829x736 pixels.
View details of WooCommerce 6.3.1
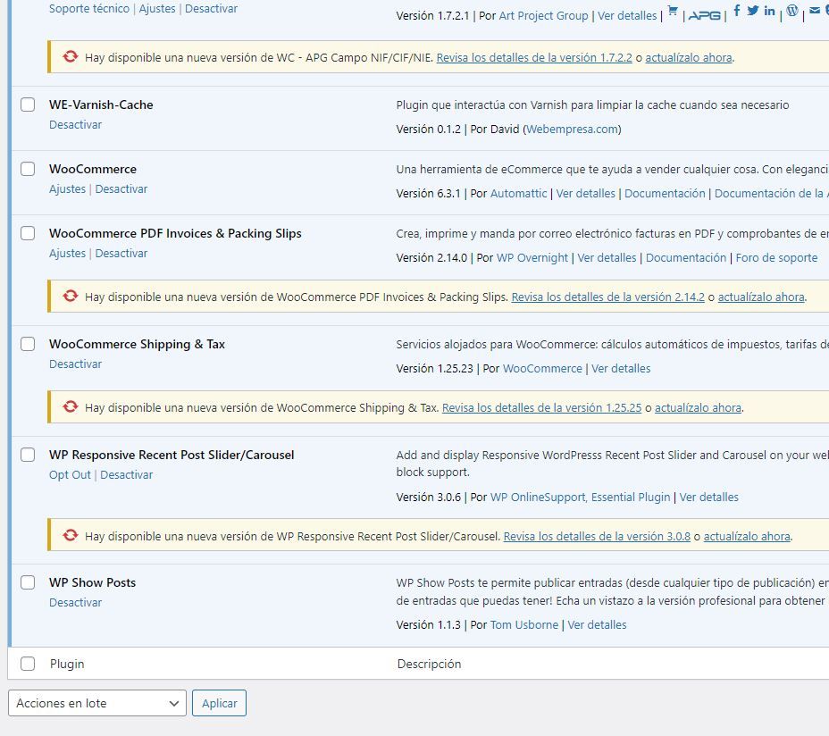(586, 194)
